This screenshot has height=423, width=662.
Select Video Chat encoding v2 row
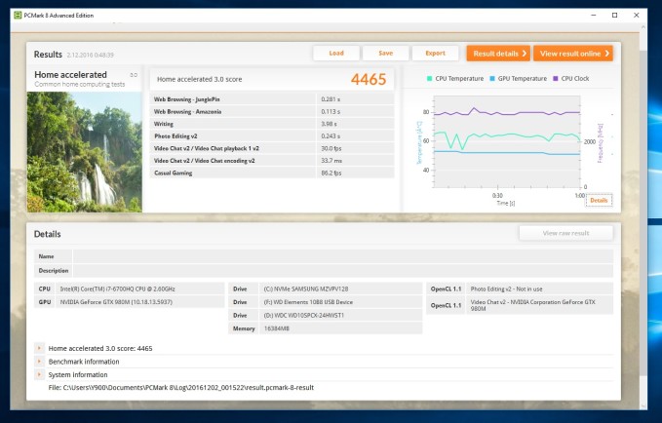[x=272, y=161]
